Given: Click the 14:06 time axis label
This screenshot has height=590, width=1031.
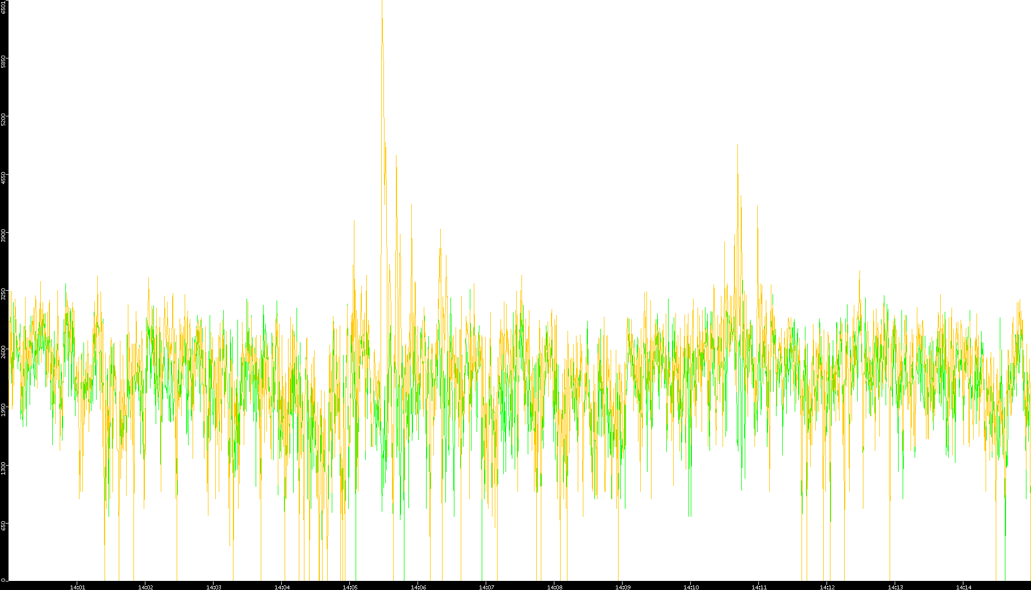Looking at the screenshot, I should pos(418,587).
